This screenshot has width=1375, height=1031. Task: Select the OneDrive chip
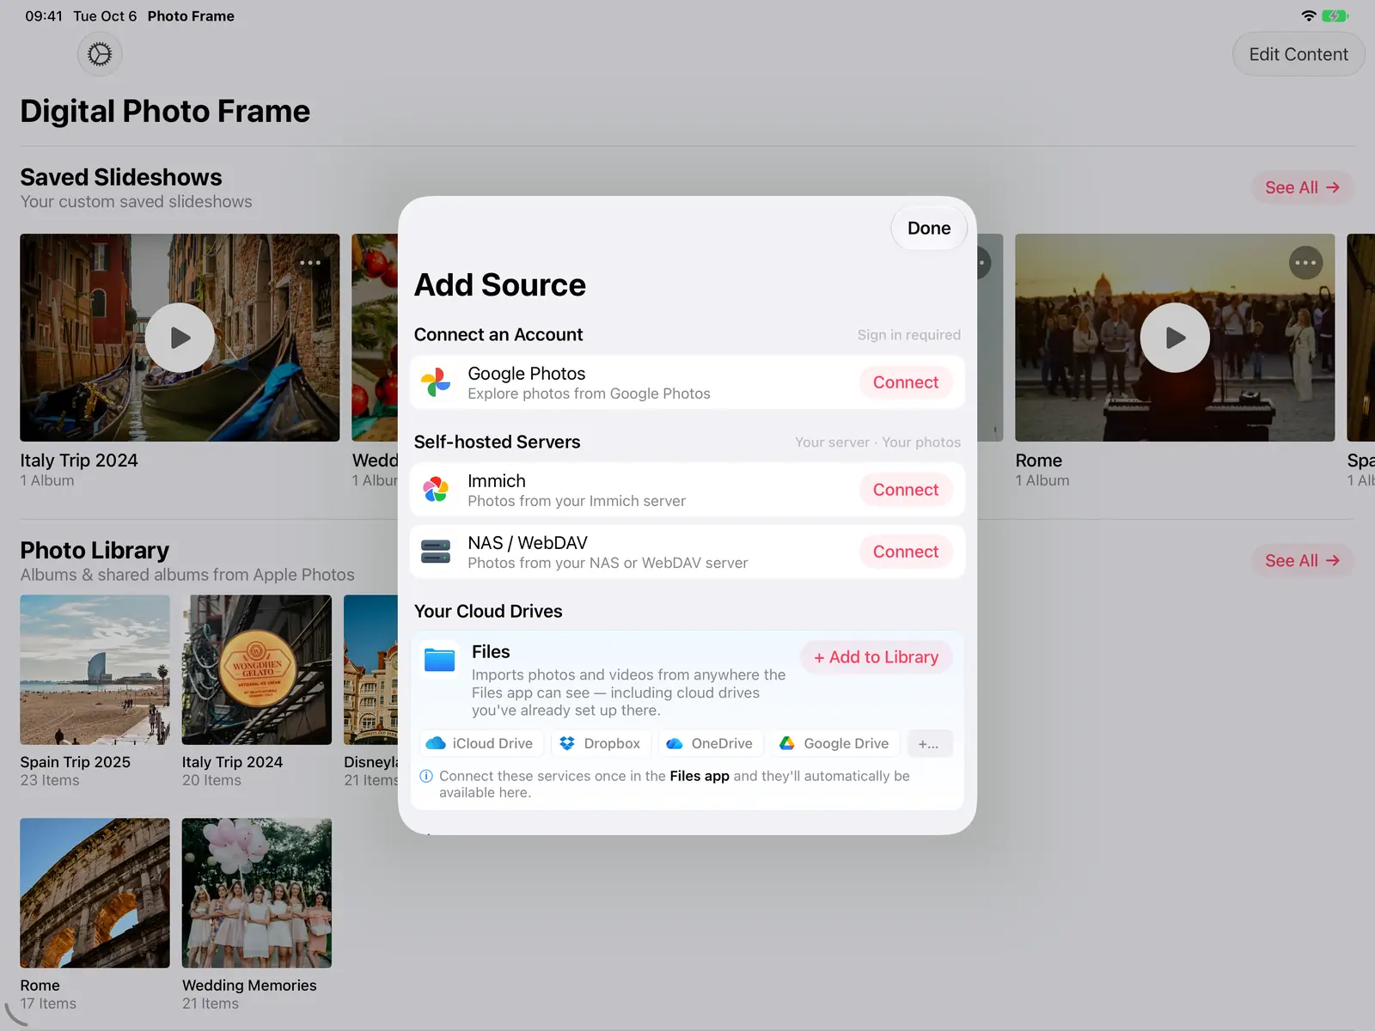point(710,743)
